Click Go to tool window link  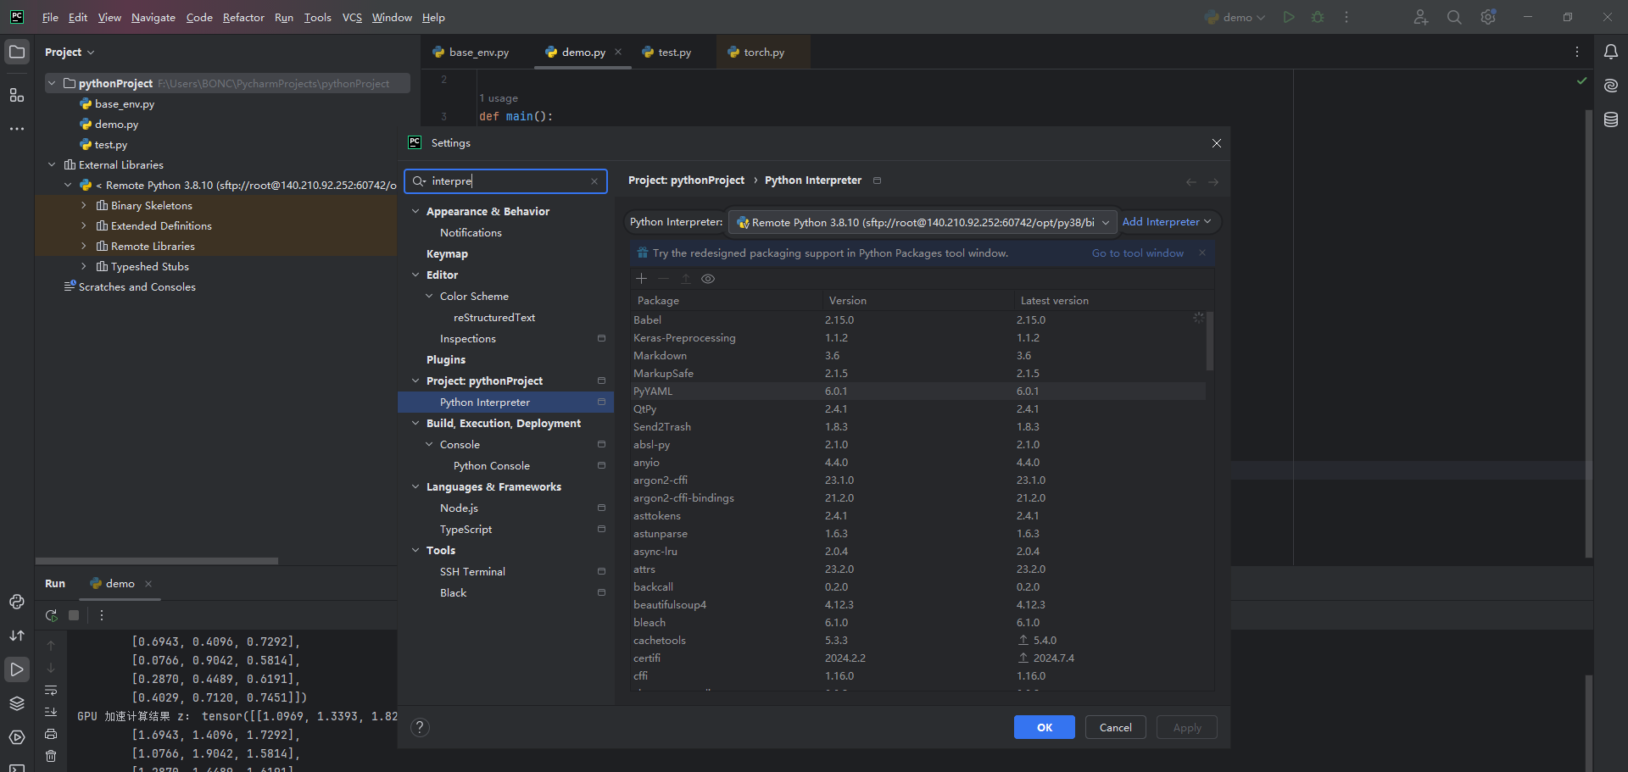click(1138, 253)
